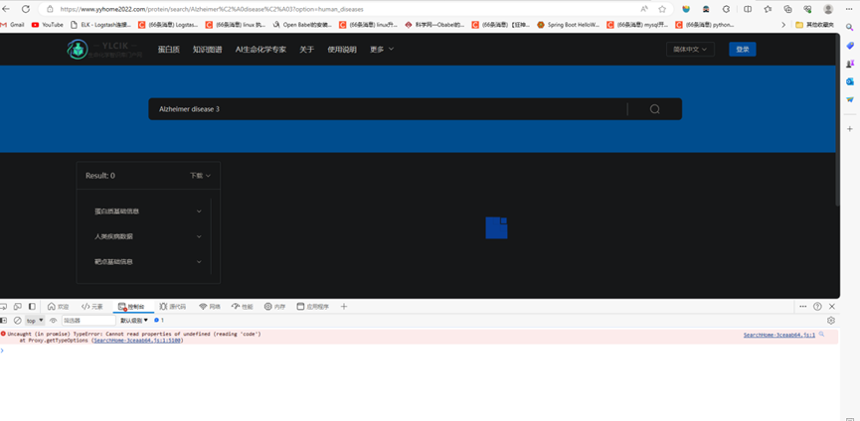Open DevTools customize menu (three dots)

point(803,307)
